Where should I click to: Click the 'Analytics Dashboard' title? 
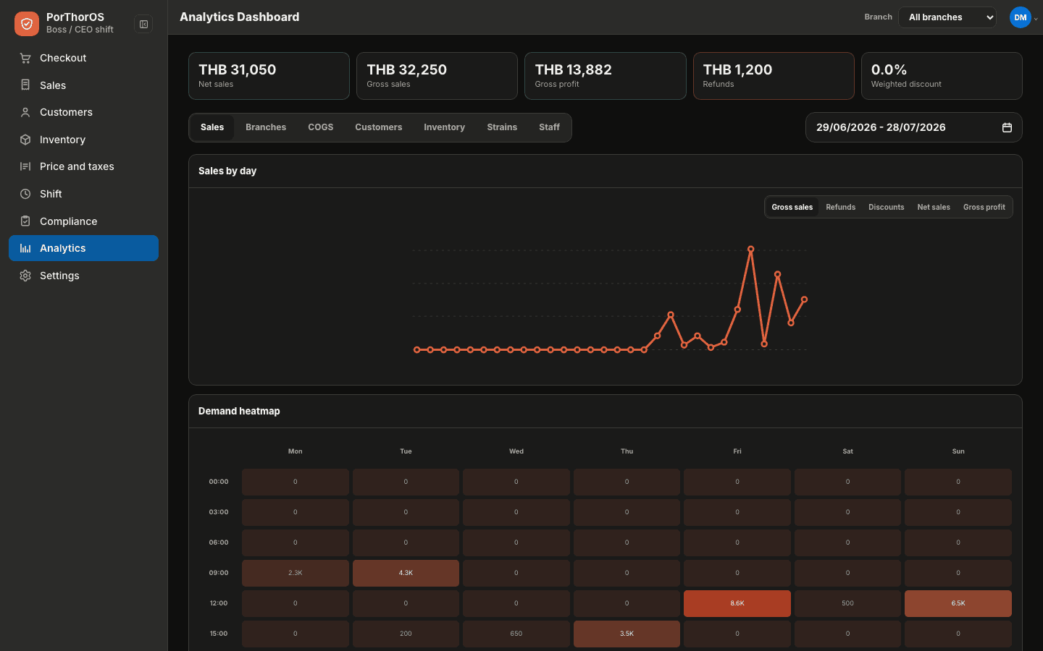239,17
